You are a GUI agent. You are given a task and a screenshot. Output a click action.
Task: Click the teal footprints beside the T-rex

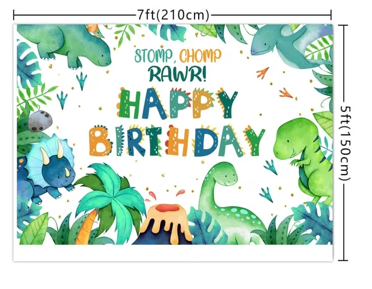click(269, 180)
